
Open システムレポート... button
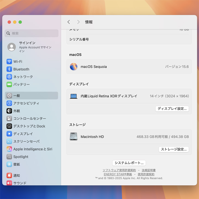coord(129,163)
